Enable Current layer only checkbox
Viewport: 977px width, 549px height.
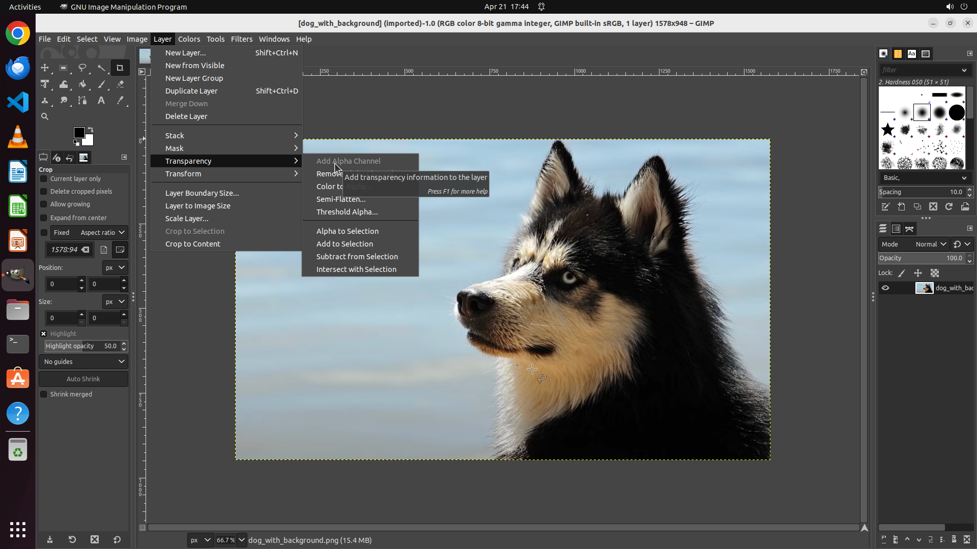point(44,179)
